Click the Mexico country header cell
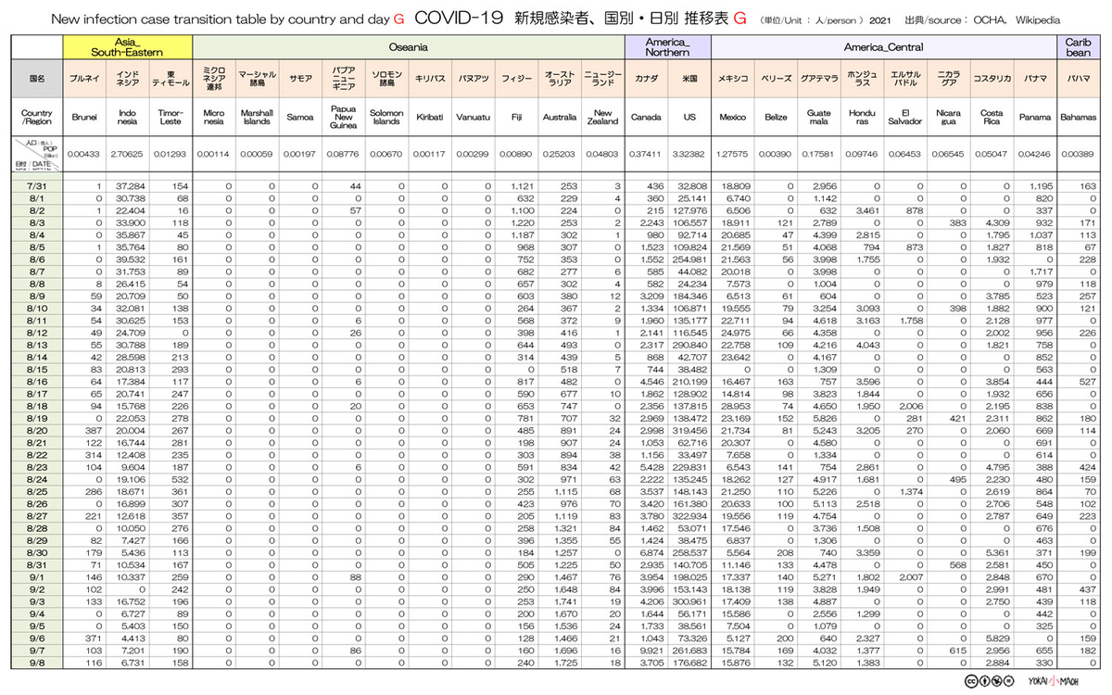The width and height of the screenshot is (1112, 695). point(733,118)
